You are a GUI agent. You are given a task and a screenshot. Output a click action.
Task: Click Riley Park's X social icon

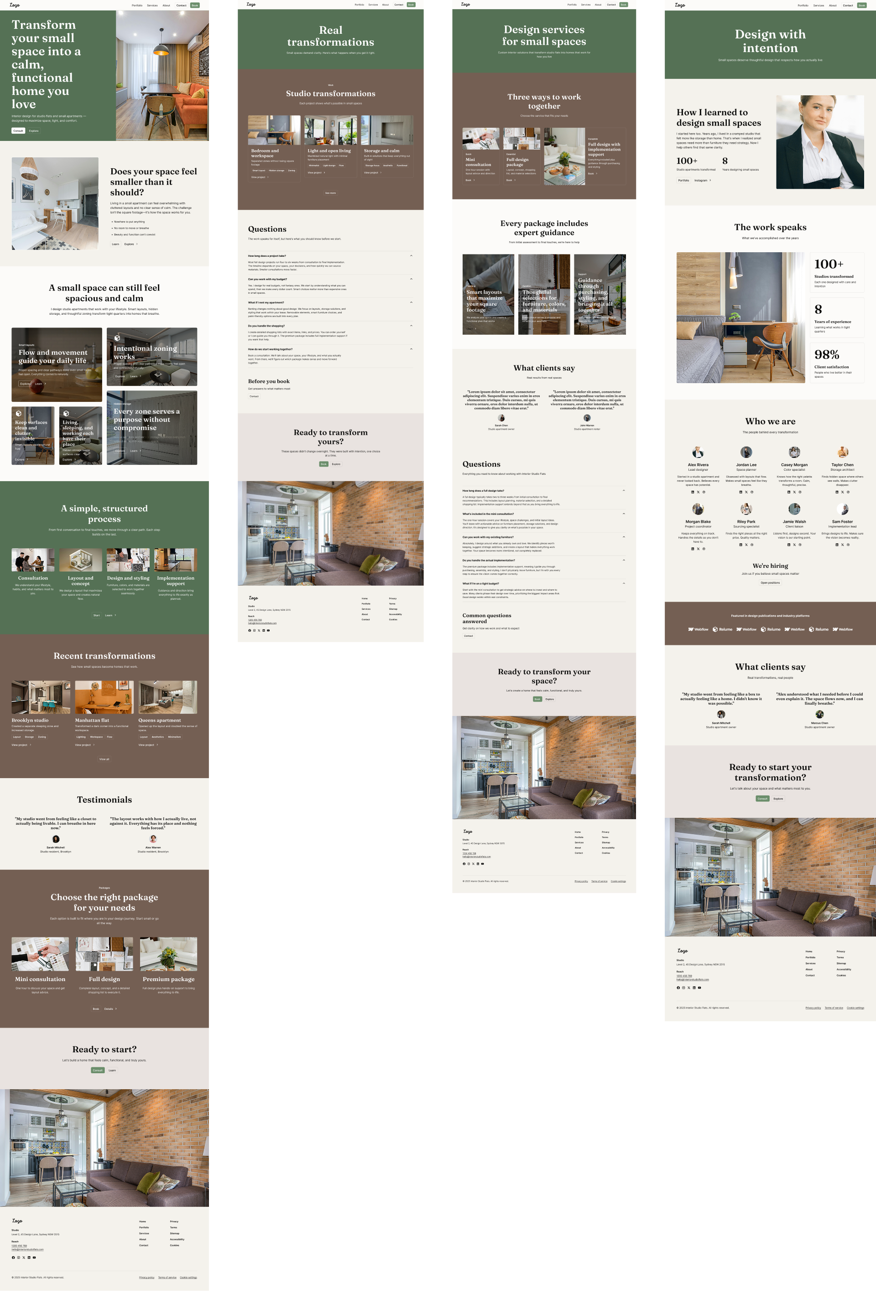746,545
